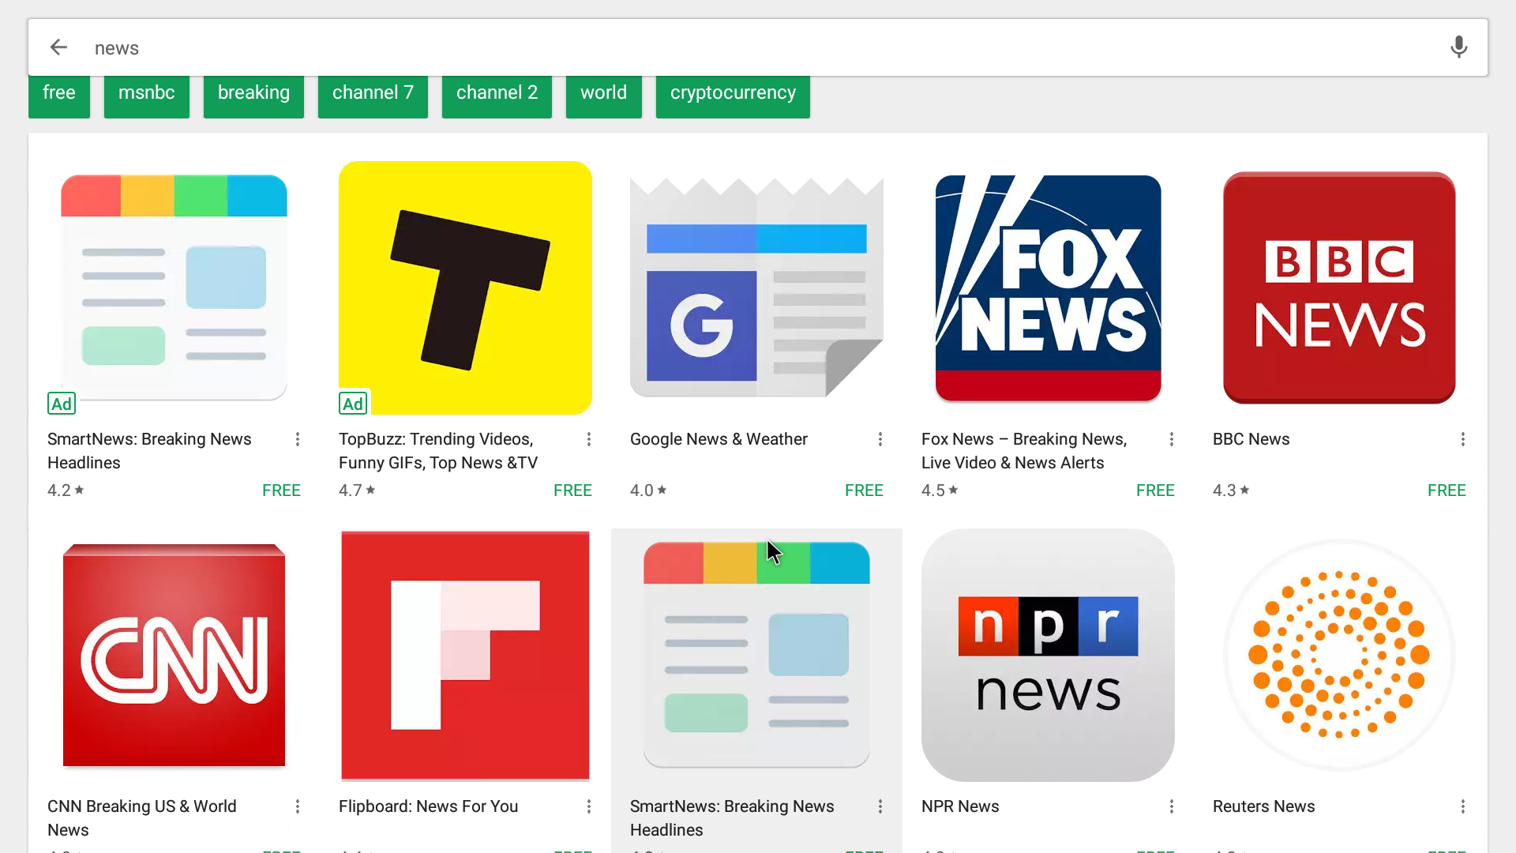Tap the microphone voice search icon
The width and height of the screenshot is (1516, 853).
(x=1458, y=47)
